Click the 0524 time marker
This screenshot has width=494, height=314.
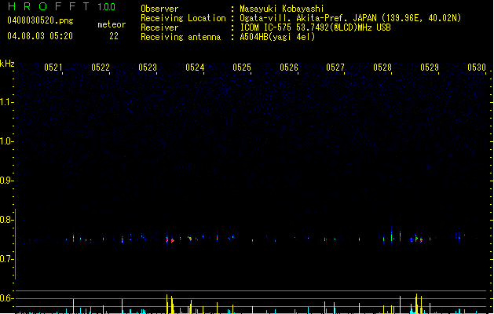[x=195, y=68]
